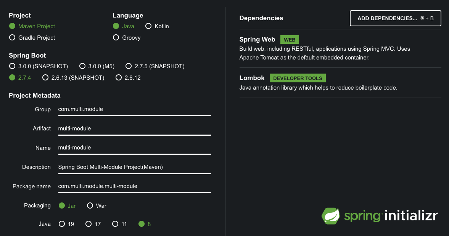
Task: Open the Add Dependencies dialog
Action: (x=396, y=18)
